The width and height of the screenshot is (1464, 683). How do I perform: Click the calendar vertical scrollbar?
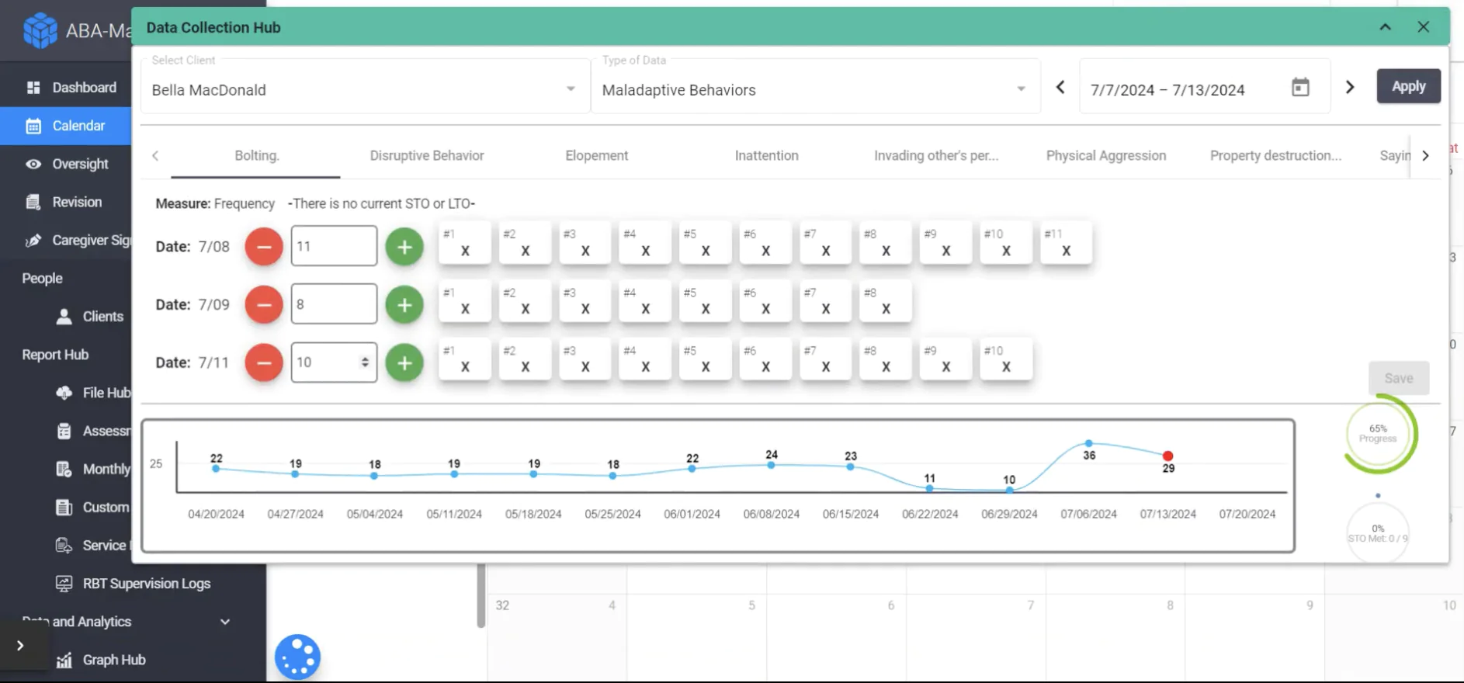pos(480,595)
